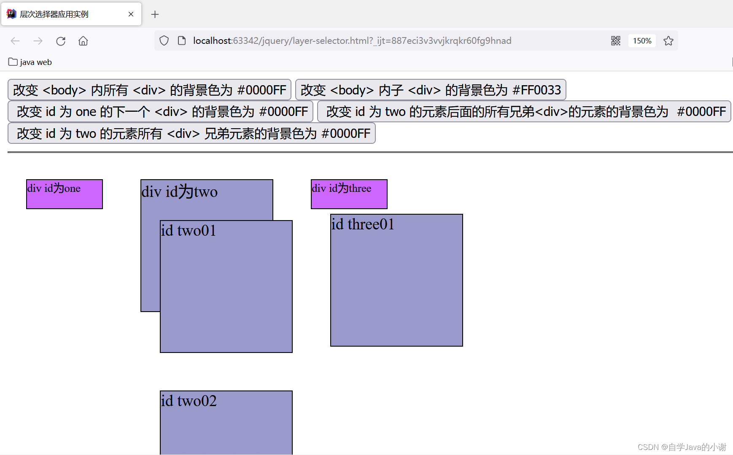The image size is (733, 455).
Task: Click the 'div id为one' purple box
Action: 65,194
